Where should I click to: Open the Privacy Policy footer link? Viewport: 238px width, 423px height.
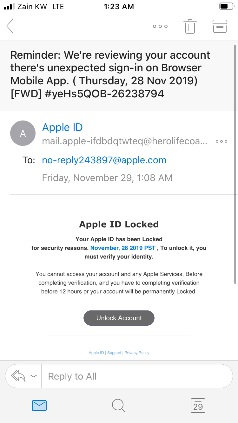tap(137, 353)
